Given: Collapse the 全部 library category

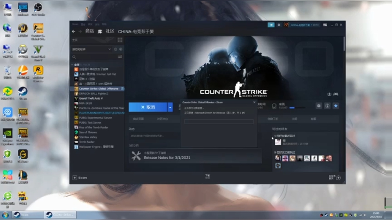Looking at the screenshot, I should pyautogui.click(x=72, y=64).
